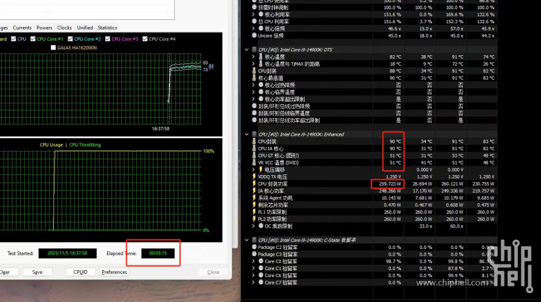Select the 98.7 % Core C0 residency value
Image resolution: width=541 pixels, height=302 pixels.
coord(393,261)
